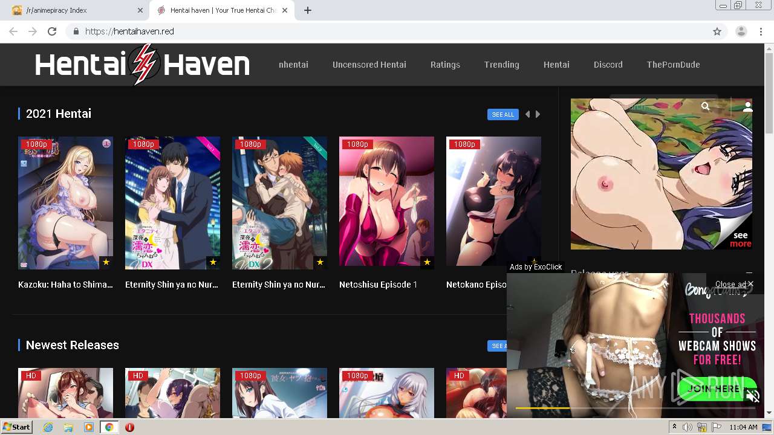This screenshot has height=435, width=774.
Task: Click the star on the Kazoku card
Action: pos(106,262)
